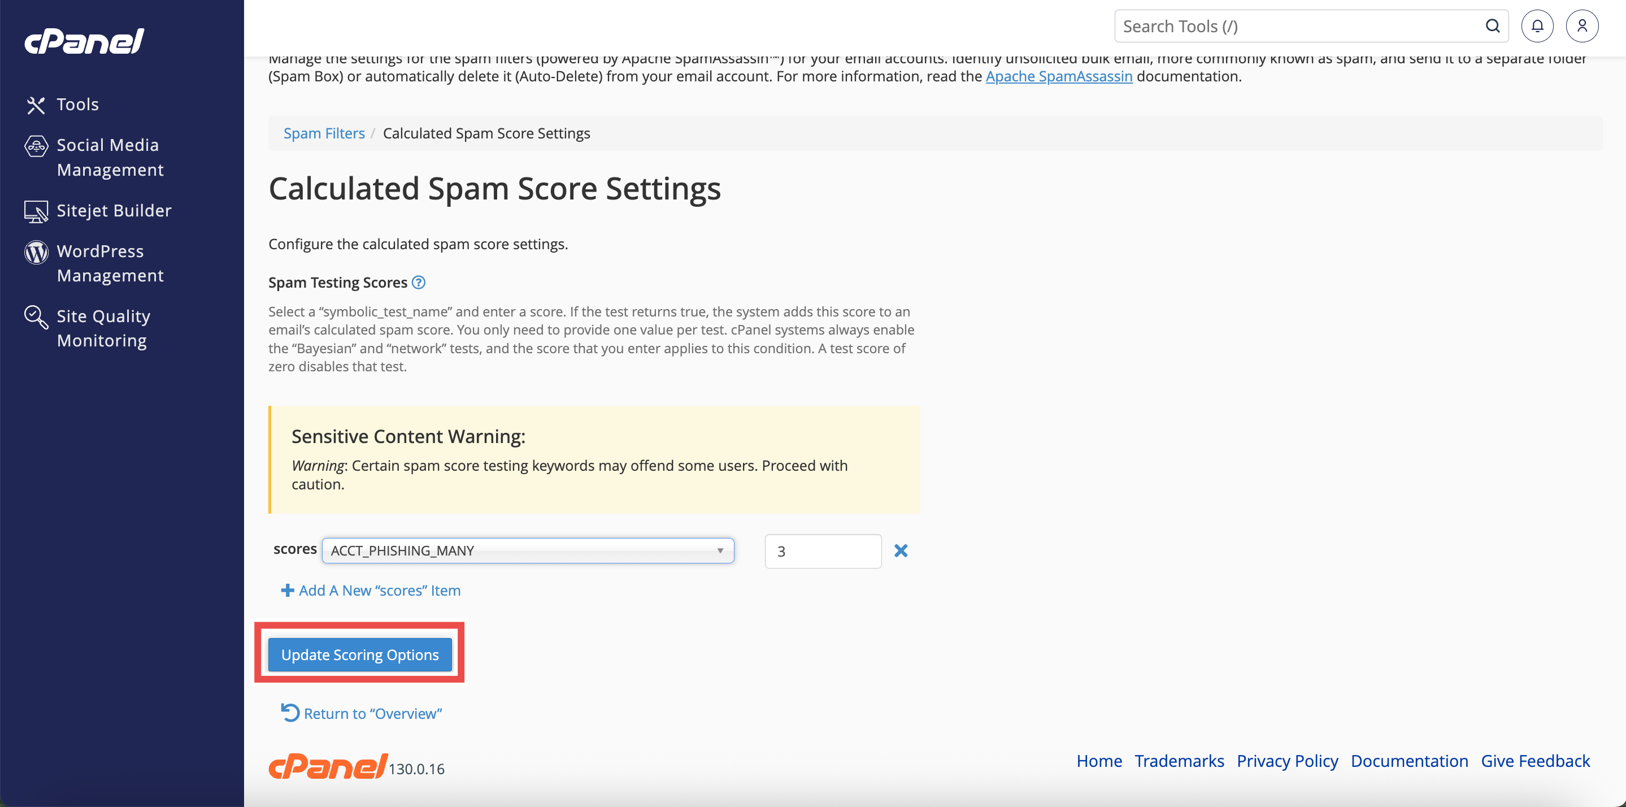Click the notifications bell icon

(x=1537, y=26)
